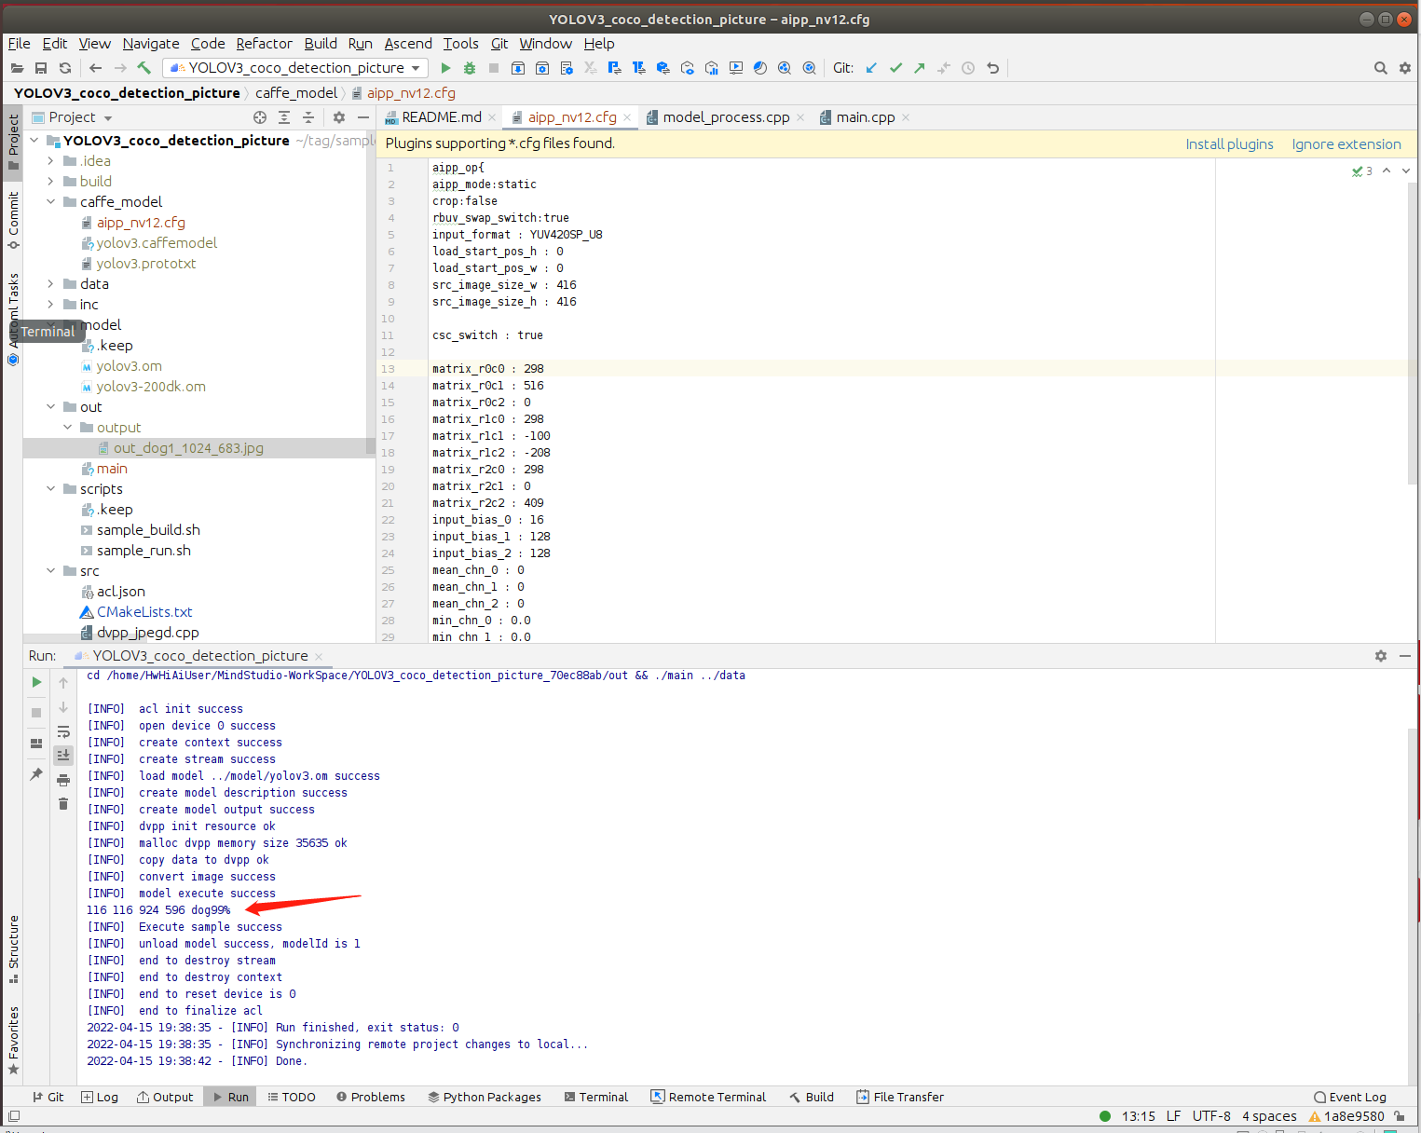This screenshot has width=1421, height=1133.
Task: Click the Debug bug icon in toolbar
Action: pyautogui.click(x=470, y=68)
